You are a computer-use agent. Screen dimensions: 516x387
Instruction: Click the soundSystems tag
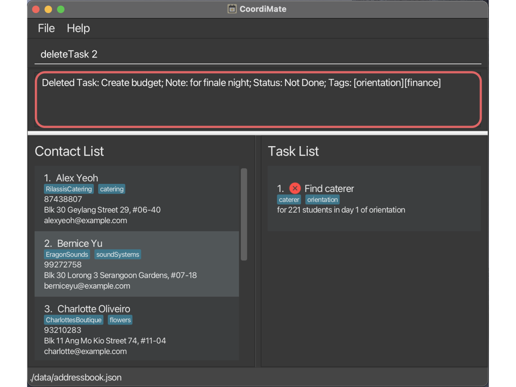118,254
